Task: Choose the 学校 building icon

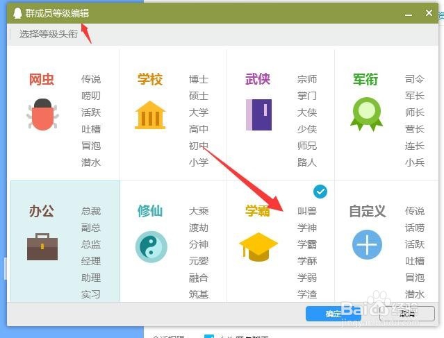Action: click(150, 115)
